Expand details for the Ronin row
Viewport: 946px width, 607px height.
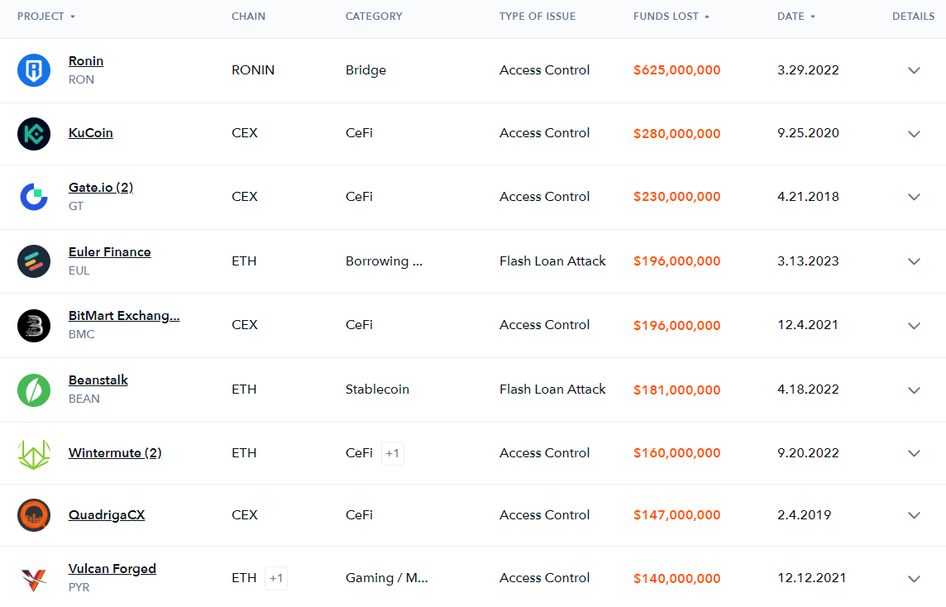(x=914, y=70)
